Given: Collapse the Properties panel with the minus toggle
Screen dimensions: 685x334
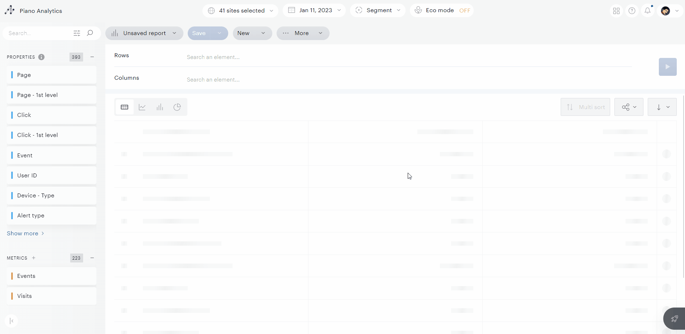Looking at the screenshot, I should 92,57.
